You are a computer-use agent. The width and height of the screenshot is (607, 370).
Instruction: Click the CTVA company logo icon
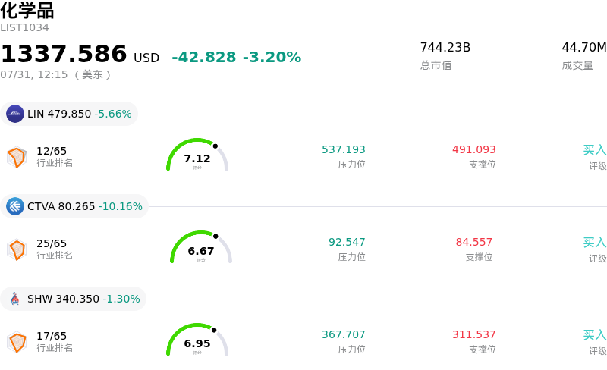point(15,206)
